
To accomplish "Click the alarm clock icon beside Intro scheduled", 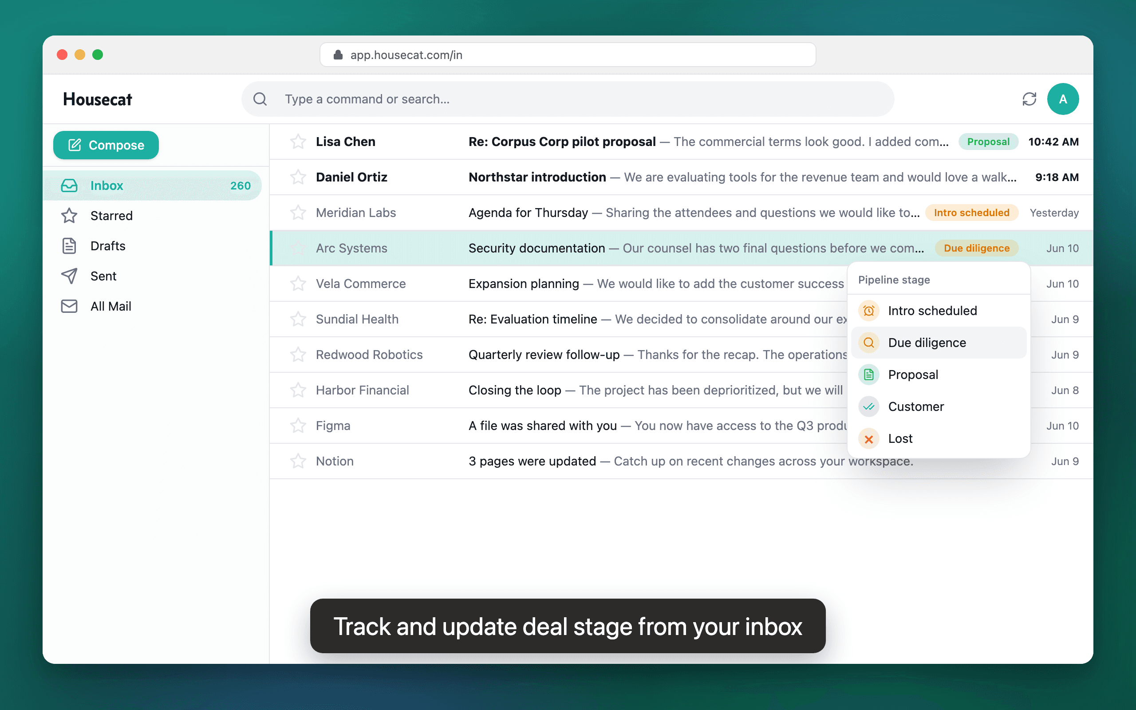I will (868, 311).
